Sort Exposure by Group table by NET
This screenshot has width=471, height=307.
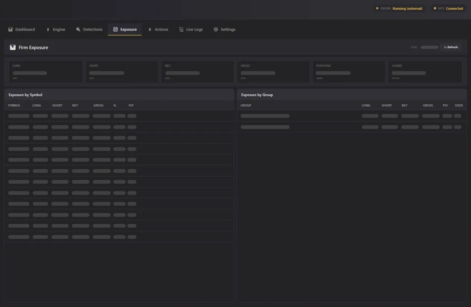405,105
